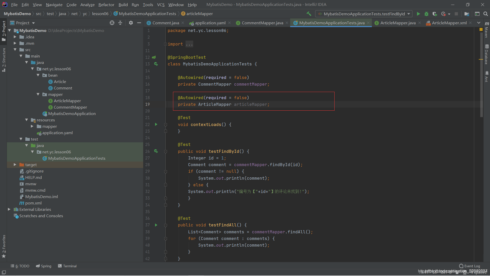The width and height of the screenshot is (490, 276).
Task: Click the run test gutter icon at line 26
Action: [x=156, y=151]
